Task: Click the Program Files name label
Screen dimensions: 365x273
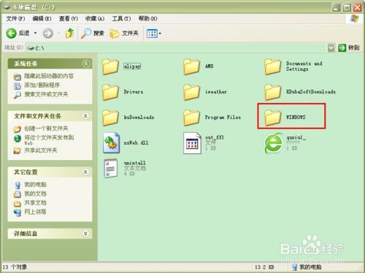Action: point(223,118)
